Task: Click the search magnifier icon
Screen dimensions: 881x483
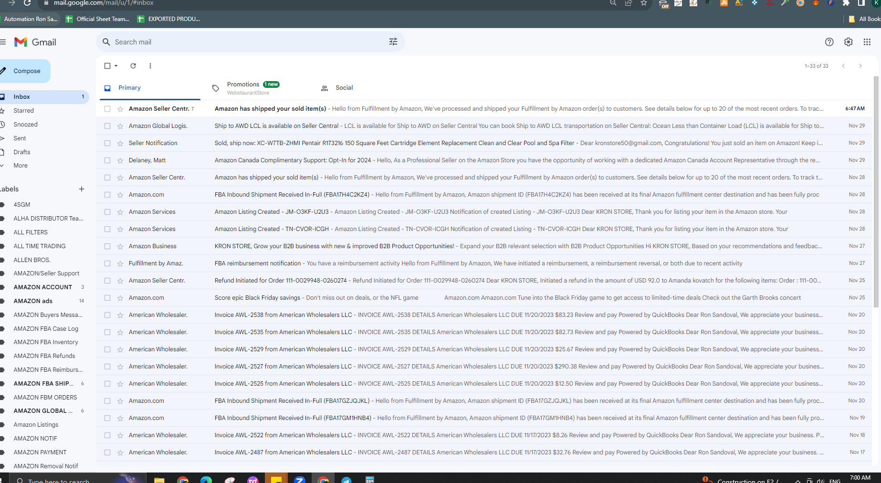Action: tap(106, 42)
